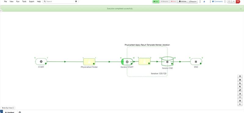Viewport: 244px width, 113px height.
Task: Select the Iterator END node
Action: point(167,62)
